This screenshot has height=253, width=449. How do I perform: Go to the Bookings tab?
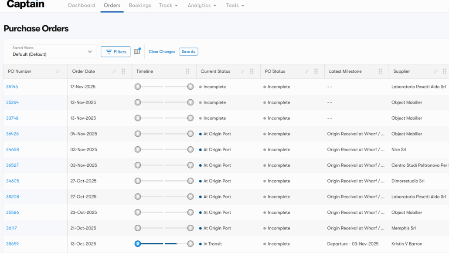(140, 5)
